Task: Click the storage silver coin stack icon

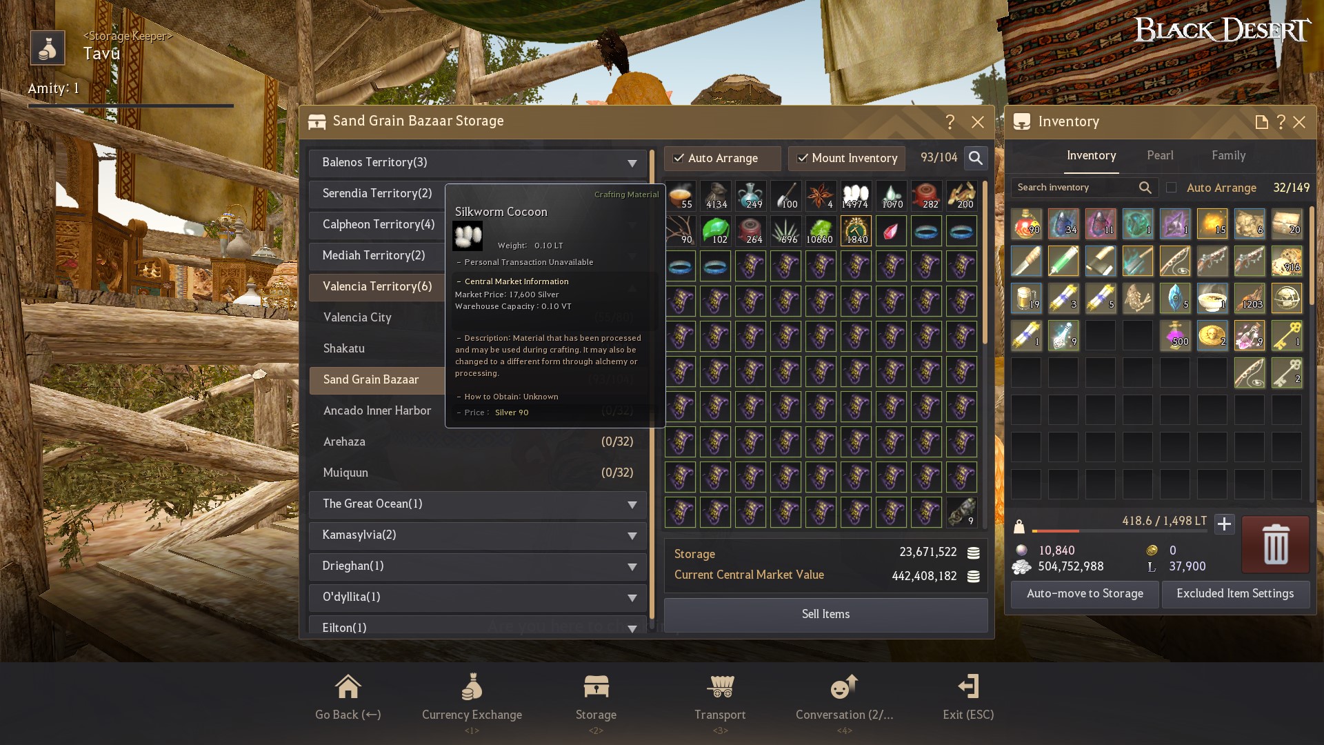Action: coord(974,553)
